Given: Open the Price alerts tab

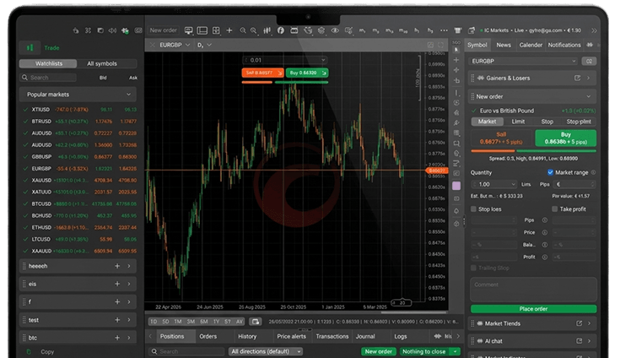Looking at the screenshot, I should click(x=291, y=336).
